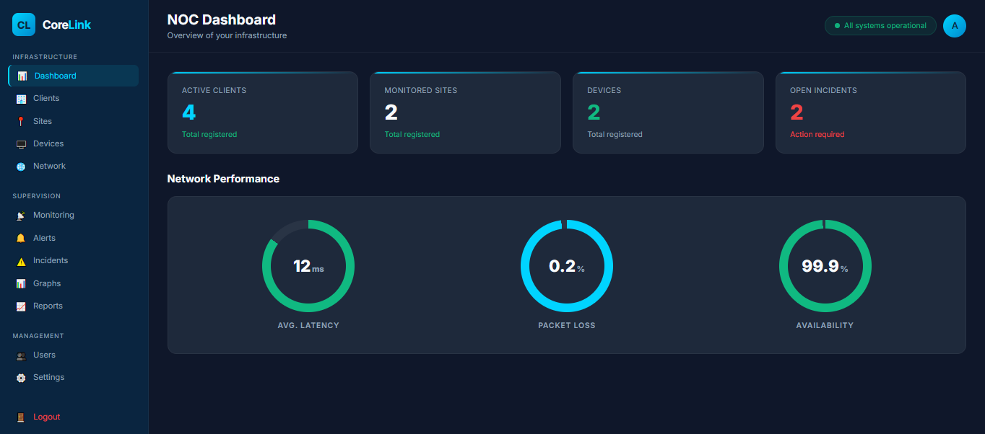985x434 pixels.
Task: Select Users under Management
Action: click(74, 355)
